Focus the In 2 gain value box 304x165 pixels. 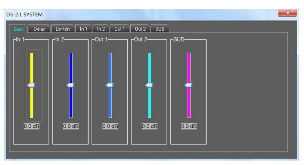tap(71, 126)
